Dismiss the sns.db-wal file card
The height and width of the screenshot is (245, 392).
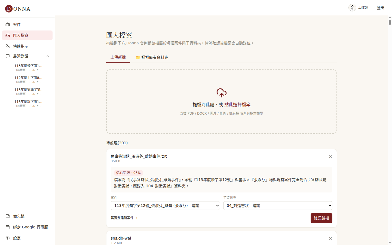click(330, 238)
